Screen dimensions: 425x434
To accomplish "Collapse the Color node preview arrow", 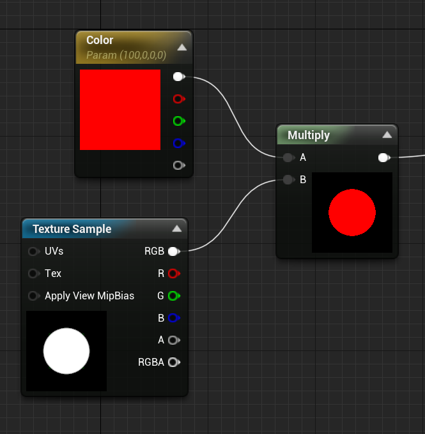I will [182, 47].
